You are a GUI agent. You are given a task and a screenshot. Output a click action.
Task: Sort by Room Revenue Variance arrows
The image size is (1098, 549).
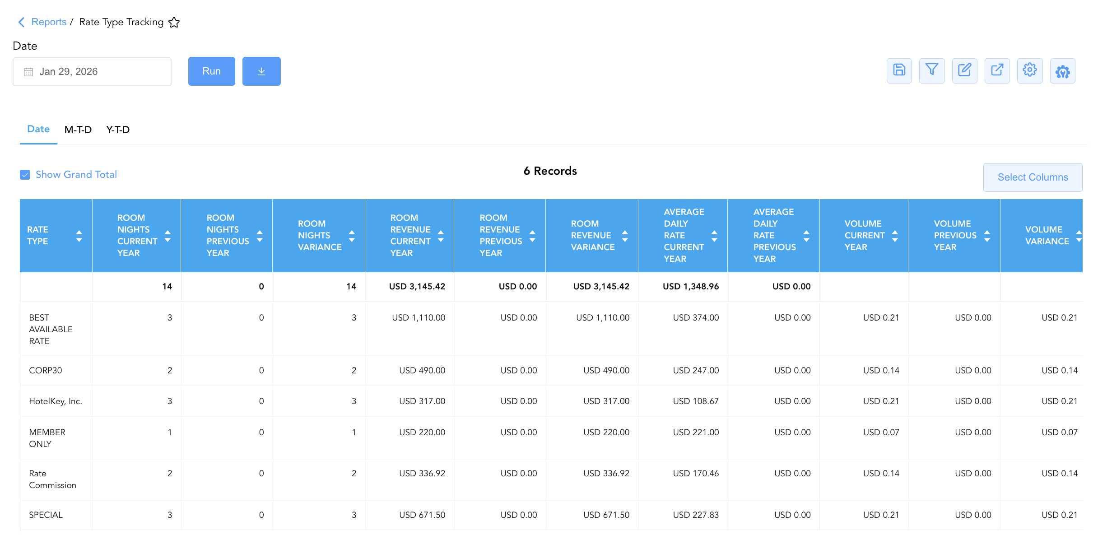pos(625,236)
